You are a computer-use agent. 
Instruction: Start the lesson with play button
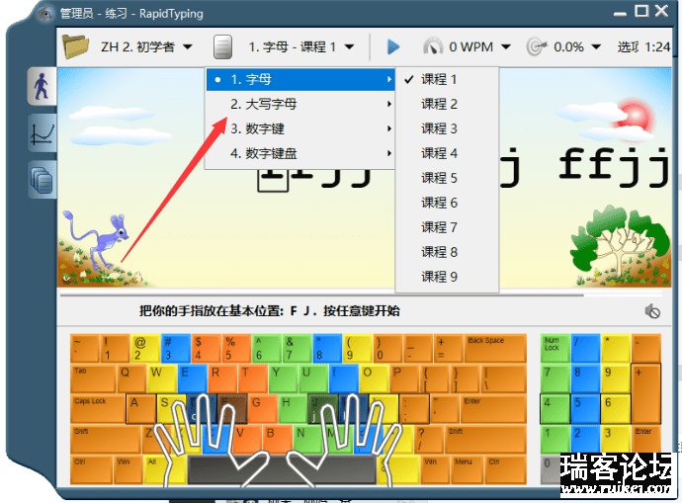click(393, 46)
